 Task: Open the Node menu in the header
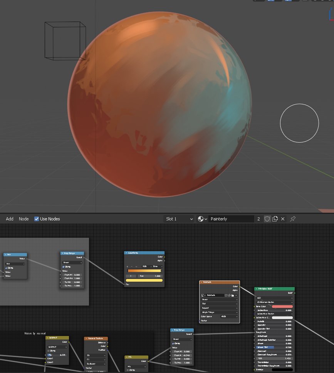point(23,219)
